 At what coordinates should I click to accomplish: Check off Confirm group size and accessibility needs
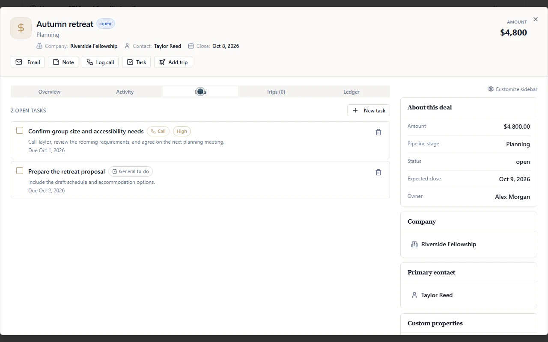point(20,130)
